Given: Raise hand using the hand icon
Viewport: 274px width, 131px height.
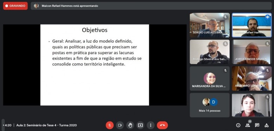Looking at the screenshot, I should click(x=130, y=125).
